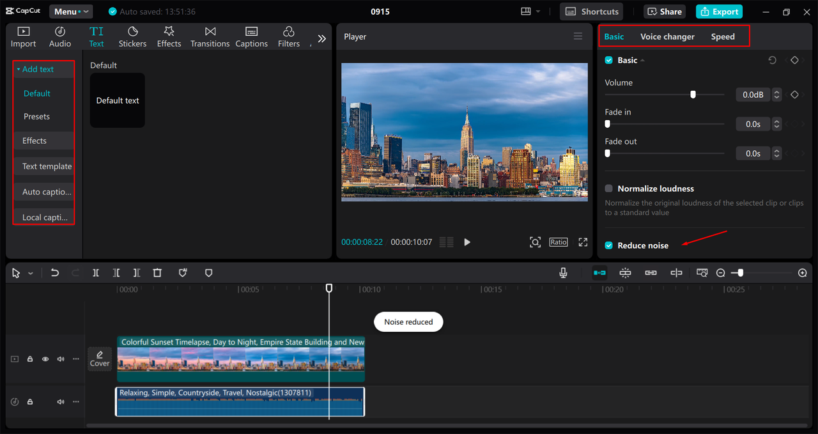Collapse the Basic section arrow

pos(642,60)
